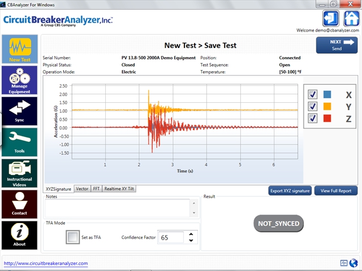
Task: Go to Home via house icon
Action: pyautogui.click(x=351, y=19)
